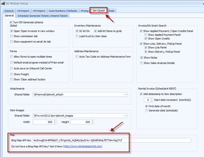Image resolution: width=204 pixels, height=157 pixels.
Task: Toggle Show Applied Payment / Open Credits Panel
Action: [x=141, y=31]
